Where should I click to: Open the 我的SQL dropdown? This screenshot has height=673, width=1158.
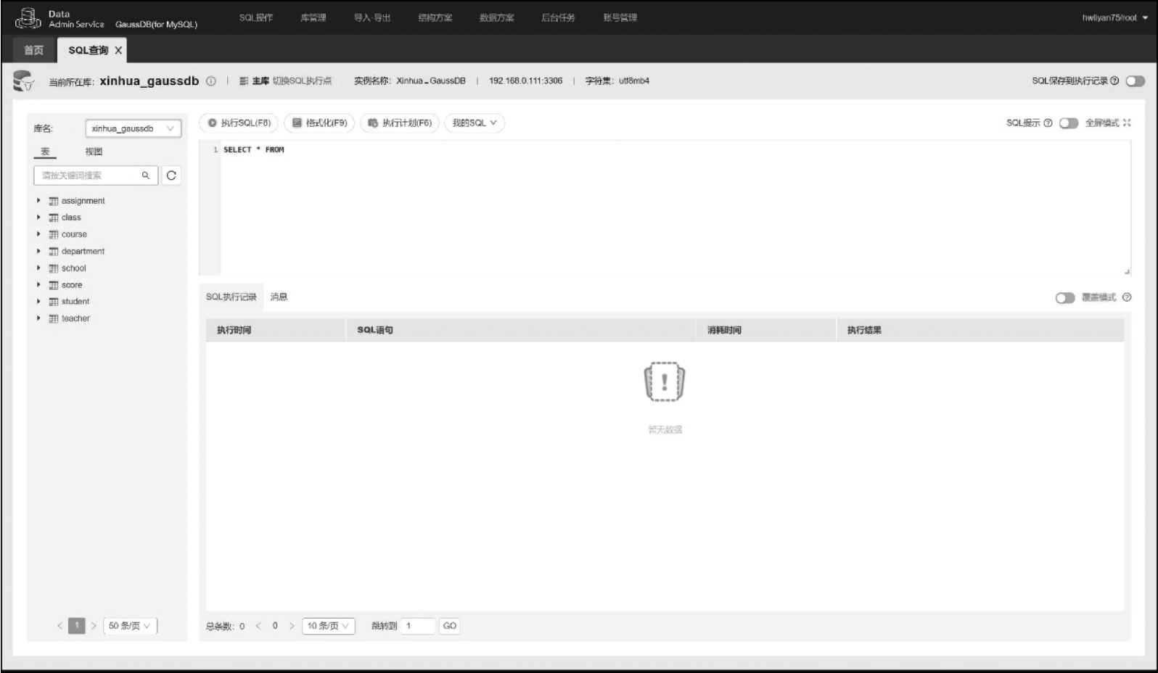475,123
